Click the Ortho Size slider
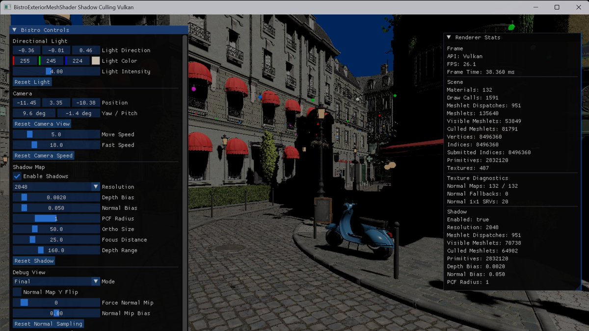The width and height of the screenshot is (589, 331). coord(56,229)
